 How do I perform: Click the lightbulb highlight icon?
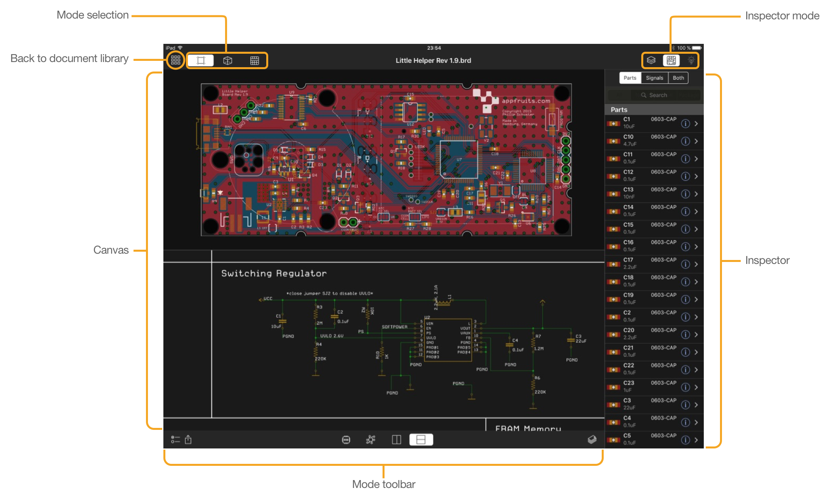pyautogui.click(x=691, y=60)
